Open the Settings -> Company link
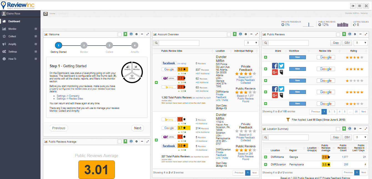This screenshot has width=372, height=179. (x=68, y=96)
